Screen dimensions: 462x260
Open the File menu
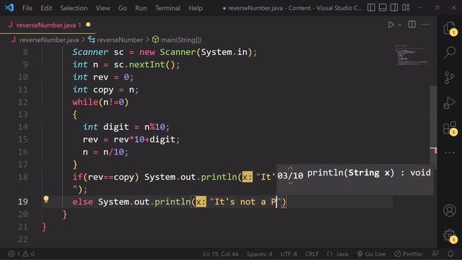pos(27,8)
